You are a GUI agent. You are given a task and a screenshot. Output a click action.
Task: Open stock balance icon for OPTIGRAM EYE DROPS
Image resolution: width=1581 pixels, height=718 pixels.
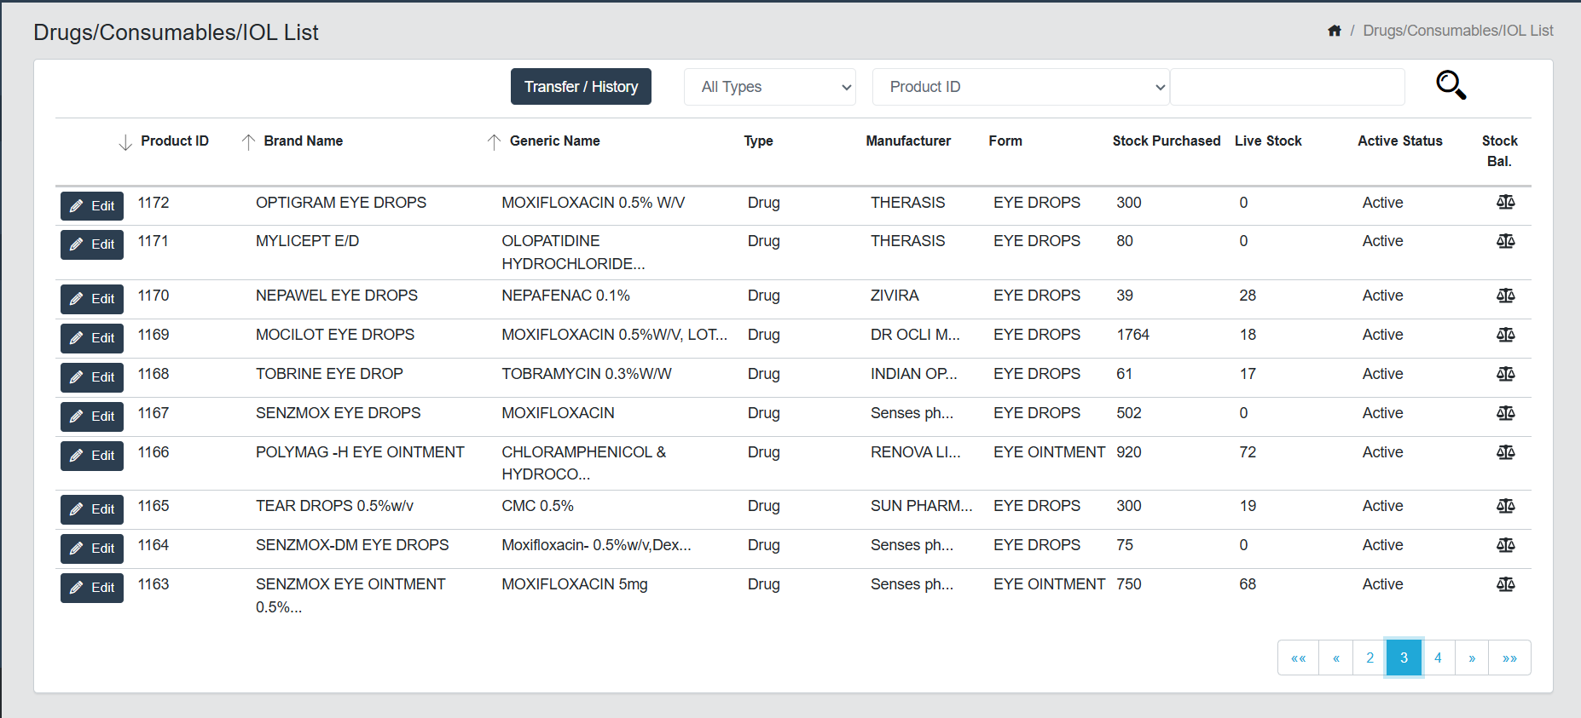click(1505, 203)
